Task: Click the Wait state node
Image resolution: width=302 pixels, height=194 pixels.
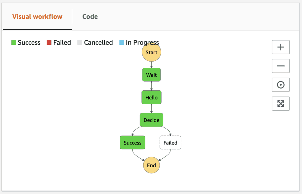Action: [151, 75]
